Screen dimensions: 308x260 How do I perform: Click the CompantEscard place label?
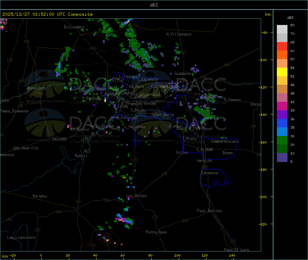225,141
